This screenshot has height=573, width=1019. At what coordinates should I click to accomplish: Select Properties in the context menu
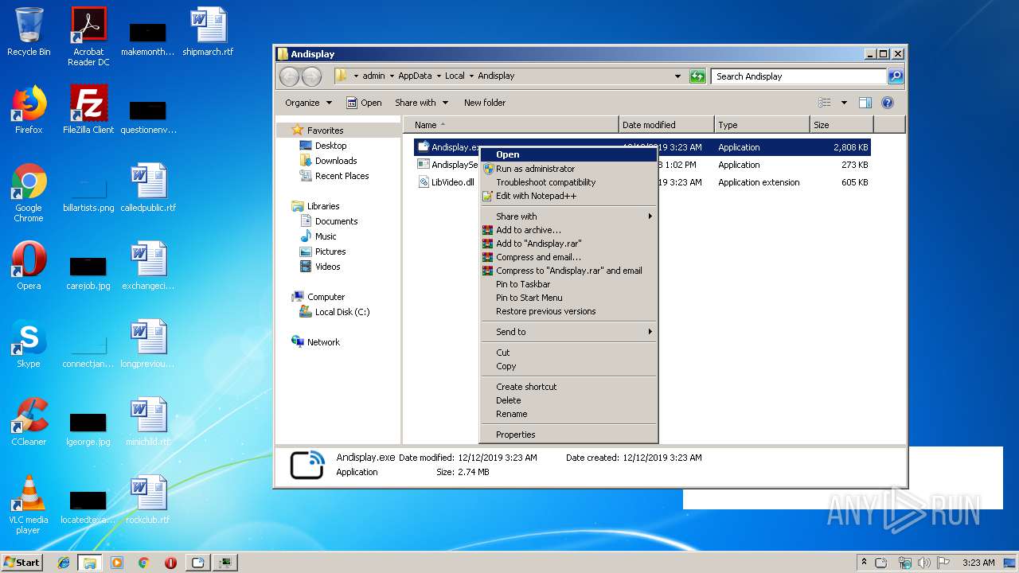515,435
